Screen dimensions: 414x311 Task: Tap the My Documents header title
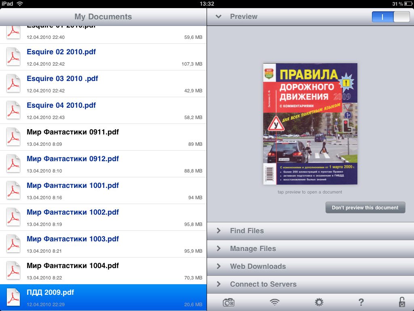coord(103,17)
